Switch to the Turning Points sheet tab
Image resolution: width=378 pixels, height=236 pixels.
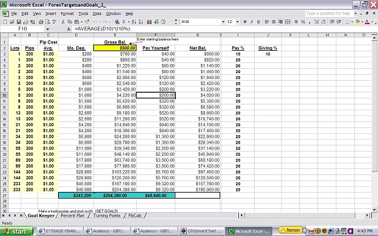pos(107,215)
